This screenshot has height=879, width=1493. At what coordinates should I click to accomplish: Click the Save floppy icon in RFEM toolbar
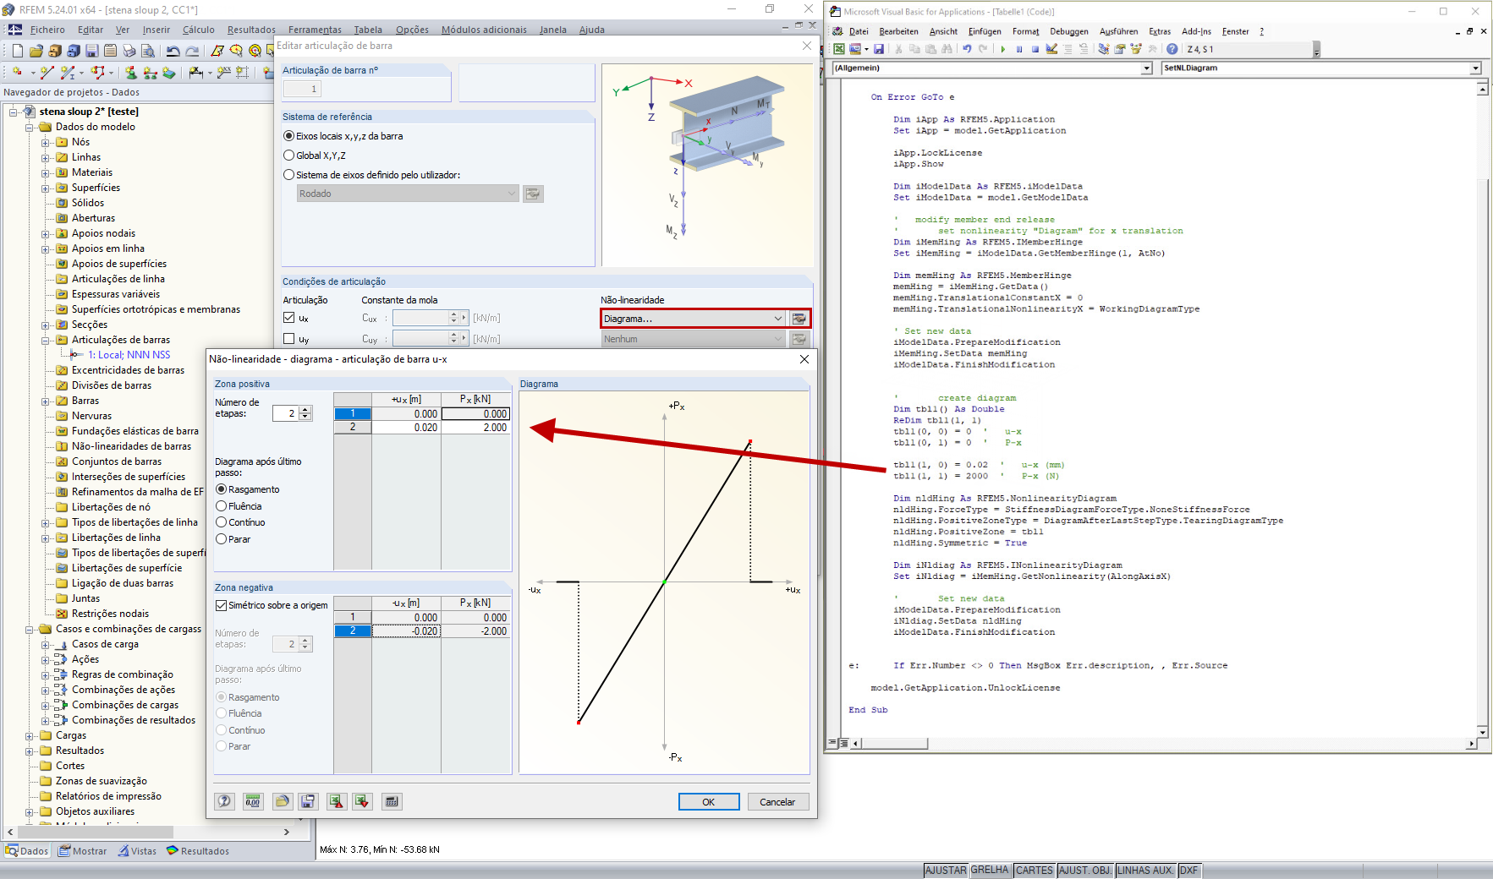(x=92, y=51)
